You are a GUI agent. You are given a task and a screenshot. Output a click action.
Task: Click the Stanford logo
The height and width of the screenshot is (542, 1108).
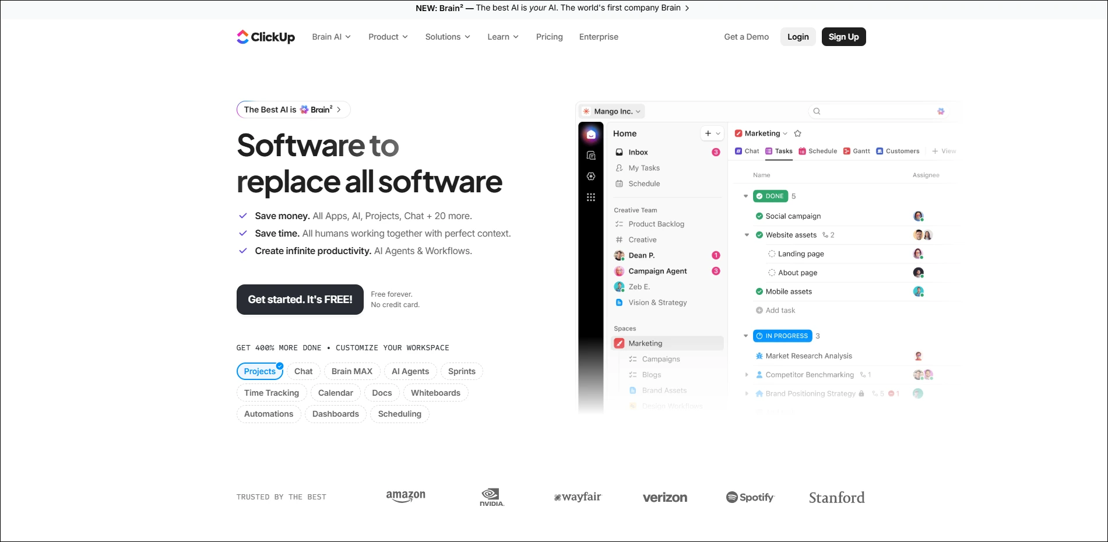[836, 497]
